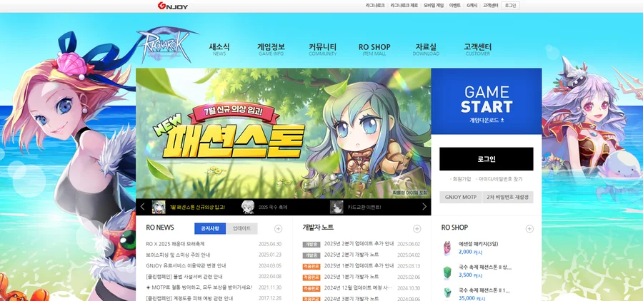
Task: Click the 개발자 노트 heading
Action: [318, 228]
